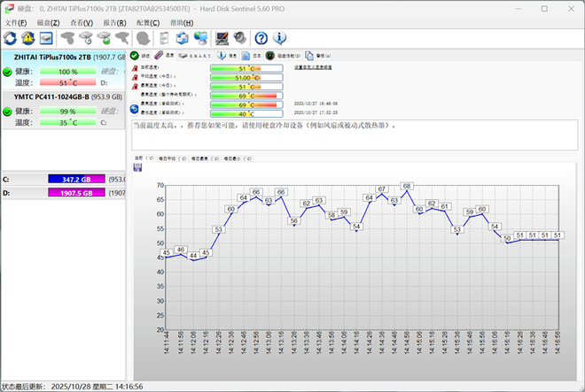Click the information 'i' toolbar icon
This screenshot has height=392, width=585.
[280, 38]
